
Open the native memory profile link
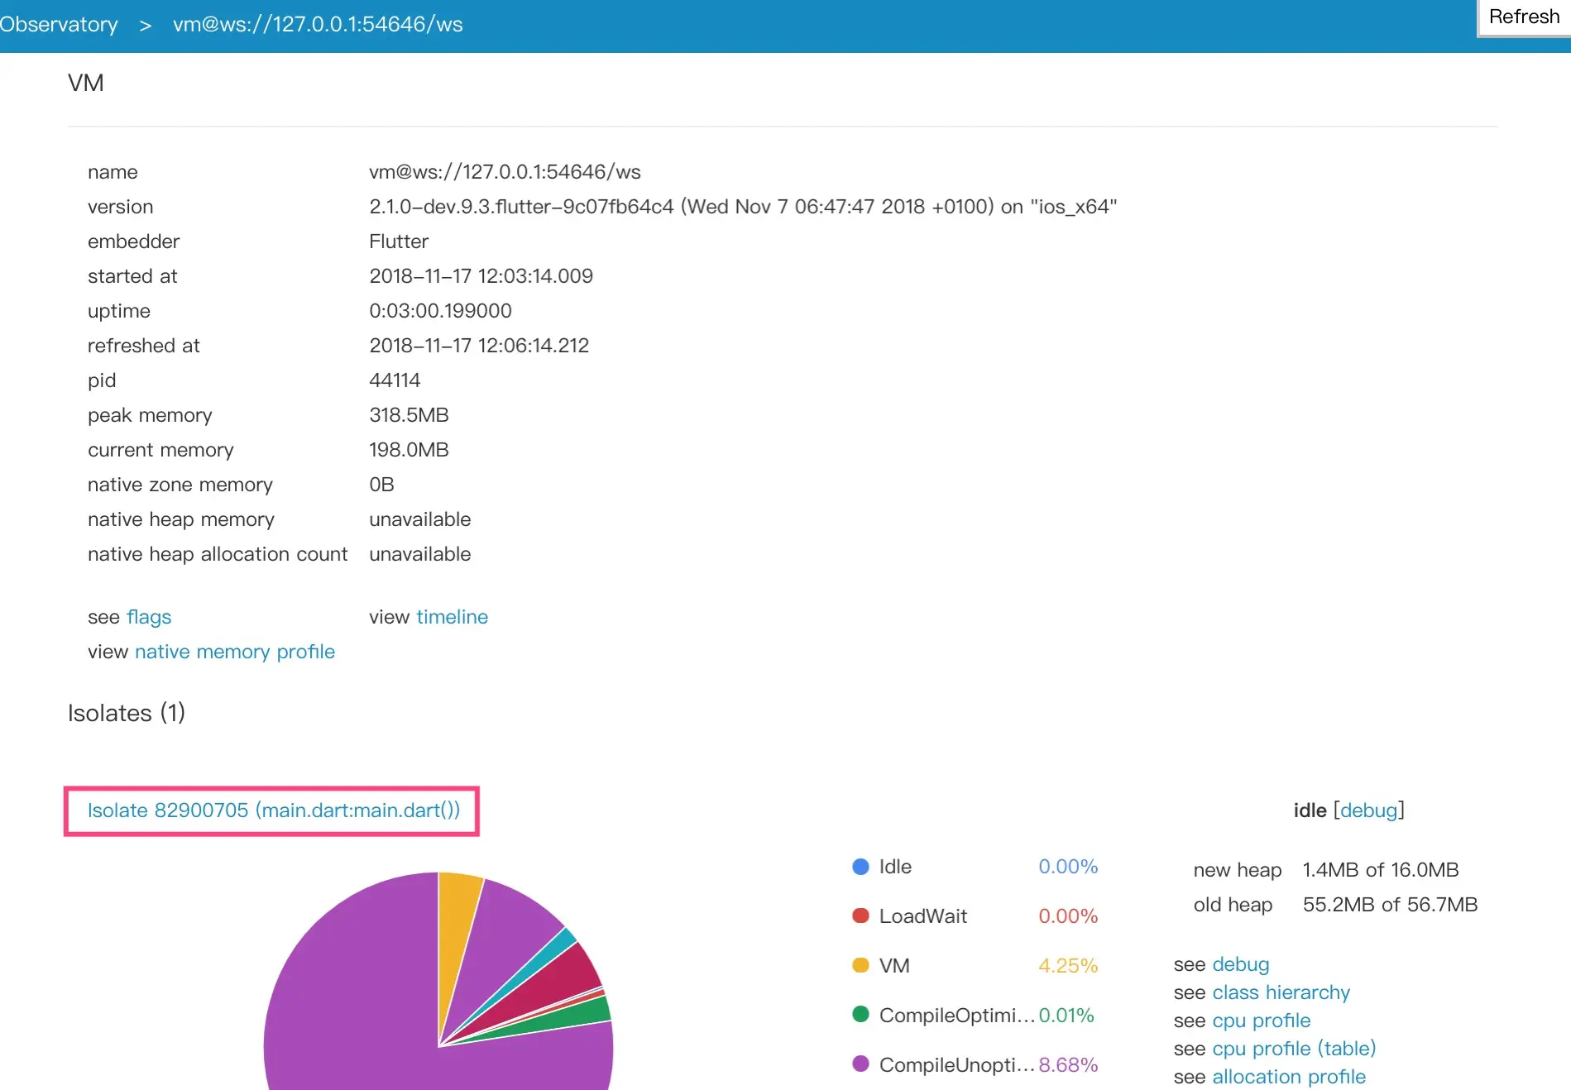point(235,652)
